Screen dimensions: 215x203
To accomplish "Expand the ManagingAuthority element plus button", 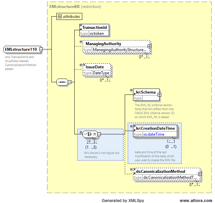I will [x=149, y=46].
